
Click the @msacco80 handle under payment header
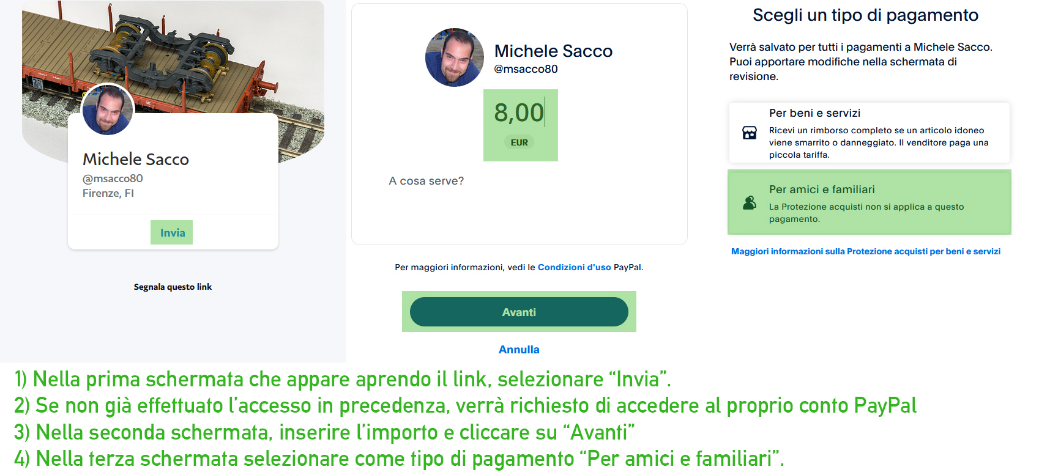[x=526, y=69]
